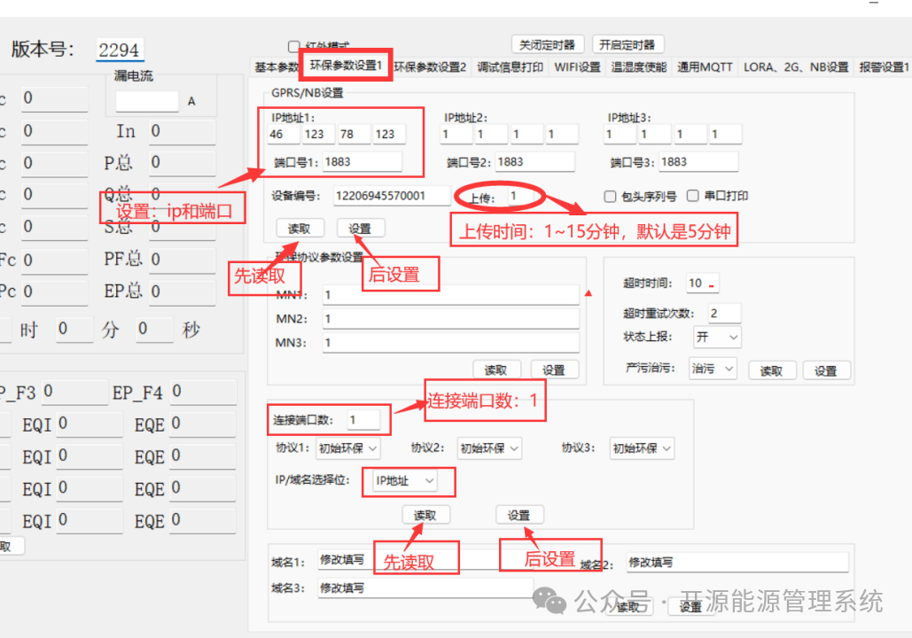Open the 通用MQTT tab
912x638 pixels.
click(x=705, y=65)
